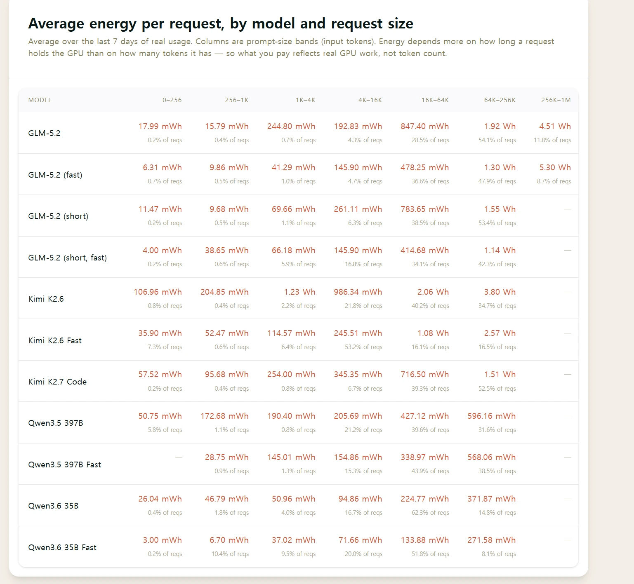Click the GLM-5.2 model name
The height and width of the screenshot is (584, 634).
click(44, 133)
